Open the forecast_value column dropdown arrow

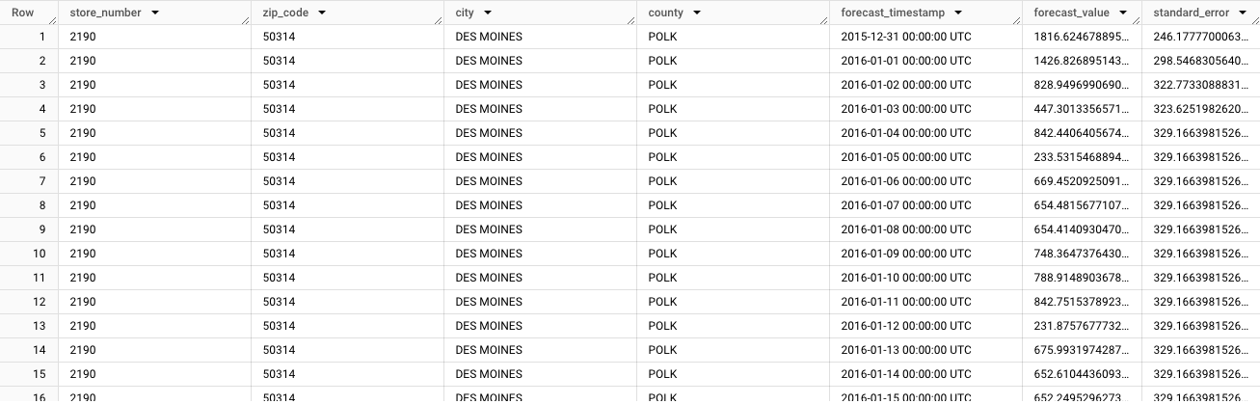pos(1121,13)
